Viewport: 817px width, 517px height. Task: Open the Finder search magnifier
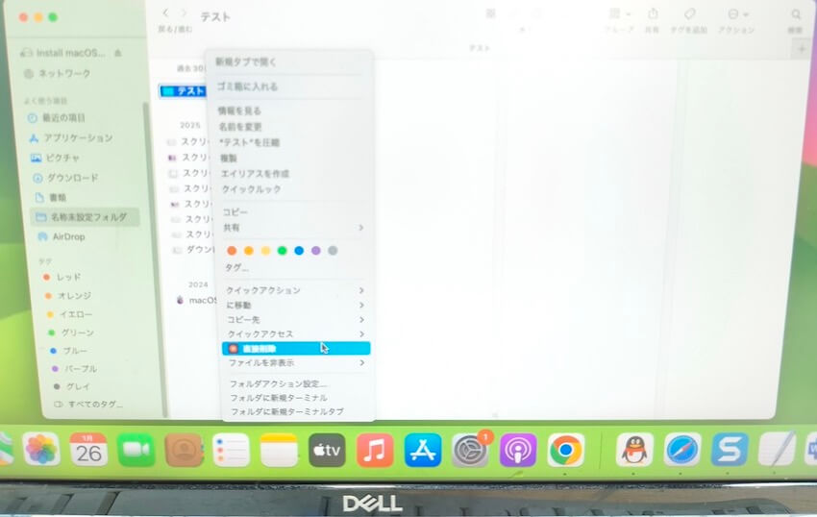tap(796, 14)
